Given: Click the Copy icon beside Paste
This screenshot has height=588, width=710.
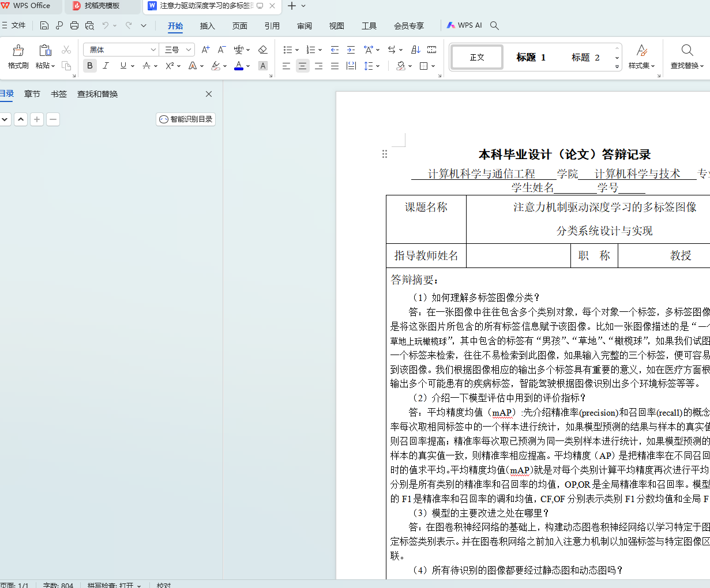Looking at the screenshot, I should [66, 65].
